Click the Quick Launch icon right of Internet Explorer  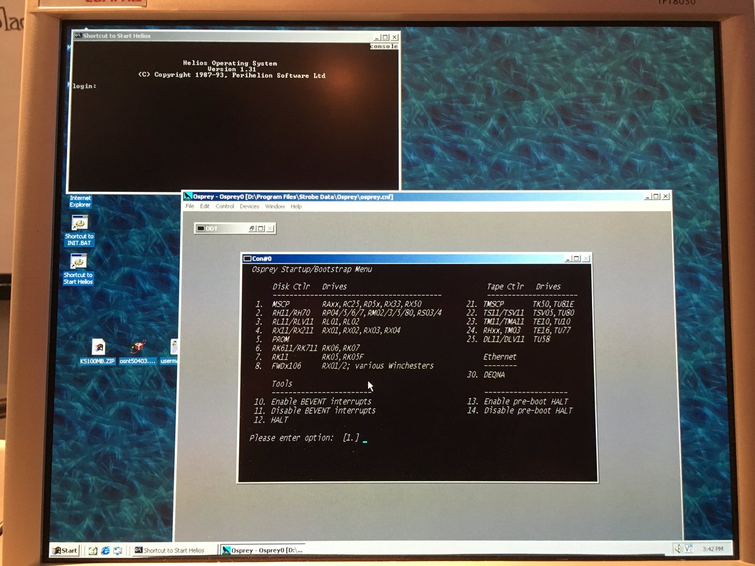click(117, 550)
